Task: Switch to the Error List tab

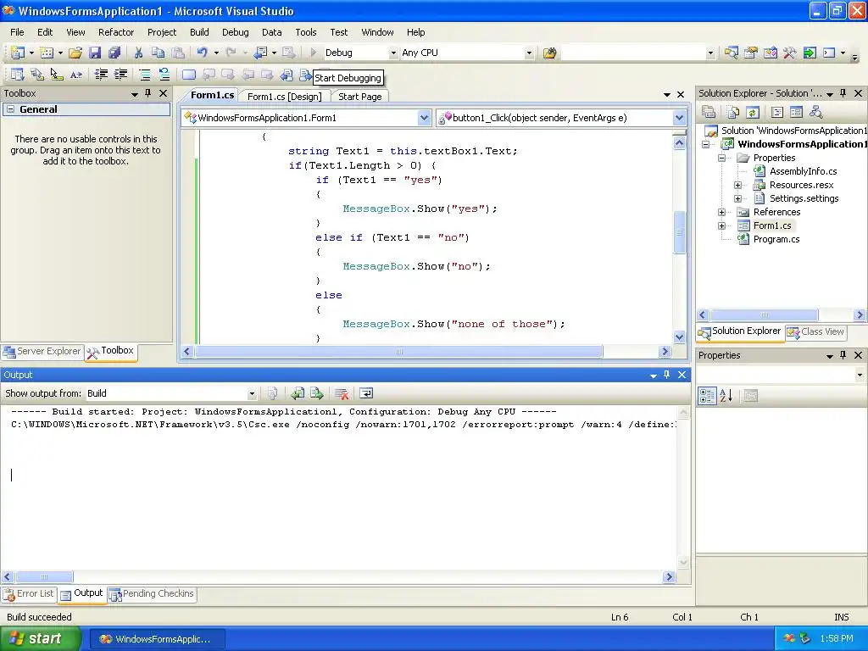Action: click(x=29, y=594)
